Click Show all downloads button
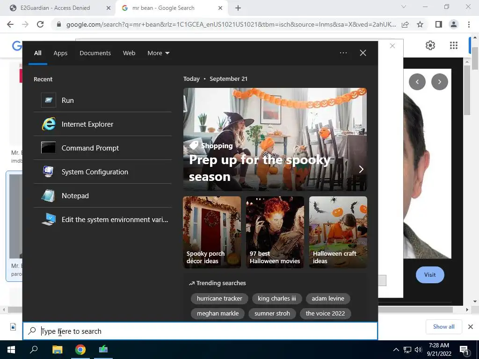Screen dimensions: 479x359 pyautogui.click(x=443, y=327)
